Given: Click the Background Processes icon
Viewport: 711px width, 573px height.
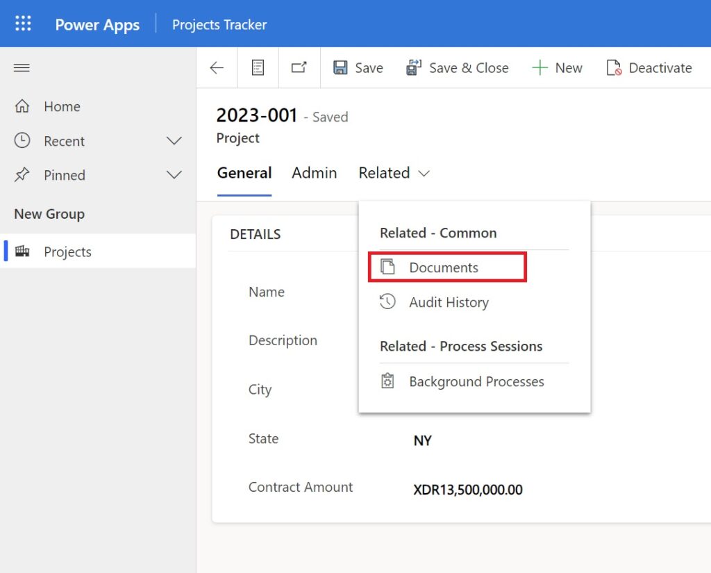Looking at the screenshot, I should (387, 381).
